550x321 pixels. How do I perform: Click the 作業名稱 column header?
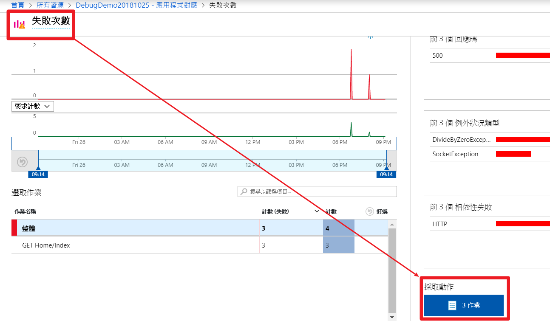(x=25, y=211)
